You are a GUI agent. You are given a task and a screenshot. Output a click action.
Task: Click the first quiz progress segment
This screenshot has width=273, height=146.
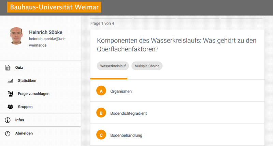pyautogui.click(x=111, y=18)
